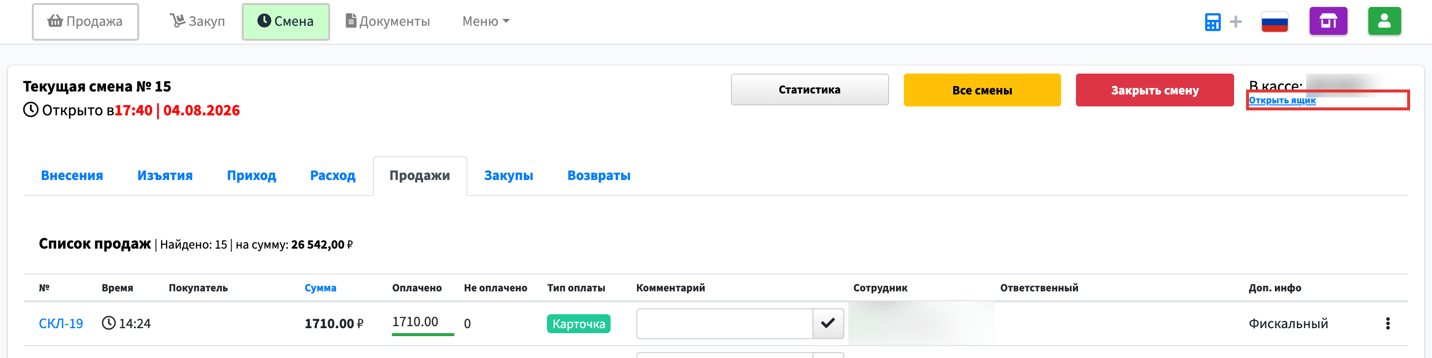Open the Документы section

pos(388,22)
